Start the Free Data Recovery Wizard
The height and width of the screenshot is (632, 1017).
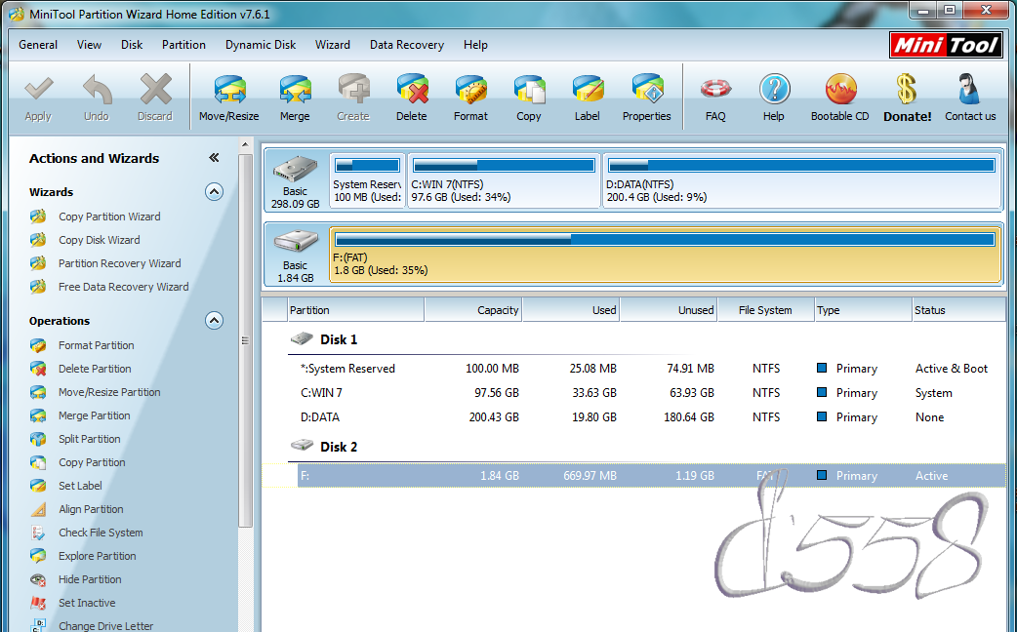123,287
